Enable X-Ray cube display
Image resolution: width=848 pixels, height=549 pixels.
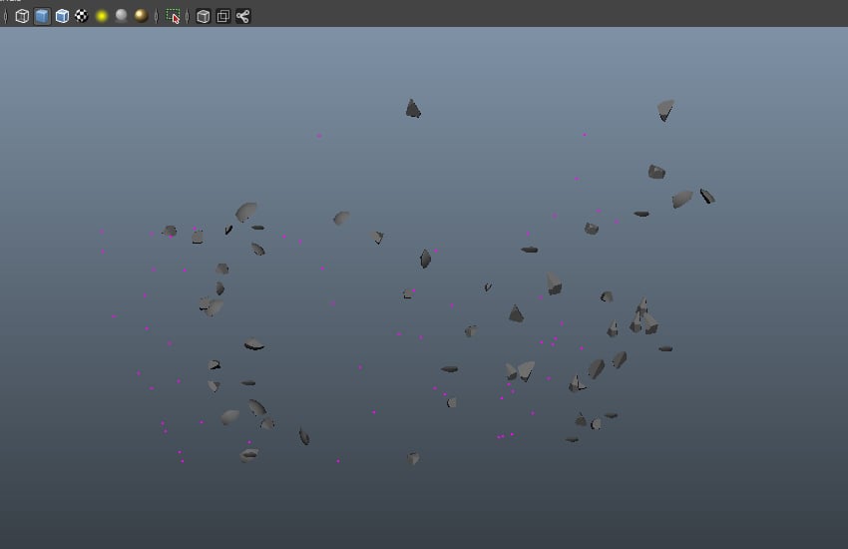click(203, 16)
